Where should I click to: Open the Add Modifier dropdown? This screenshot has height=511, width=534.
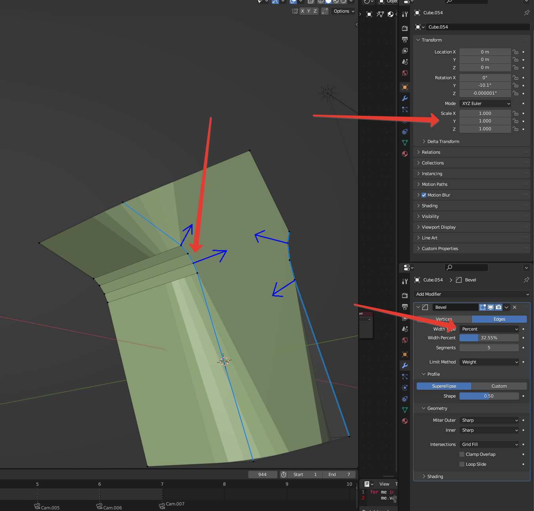(x=471, y=294)
